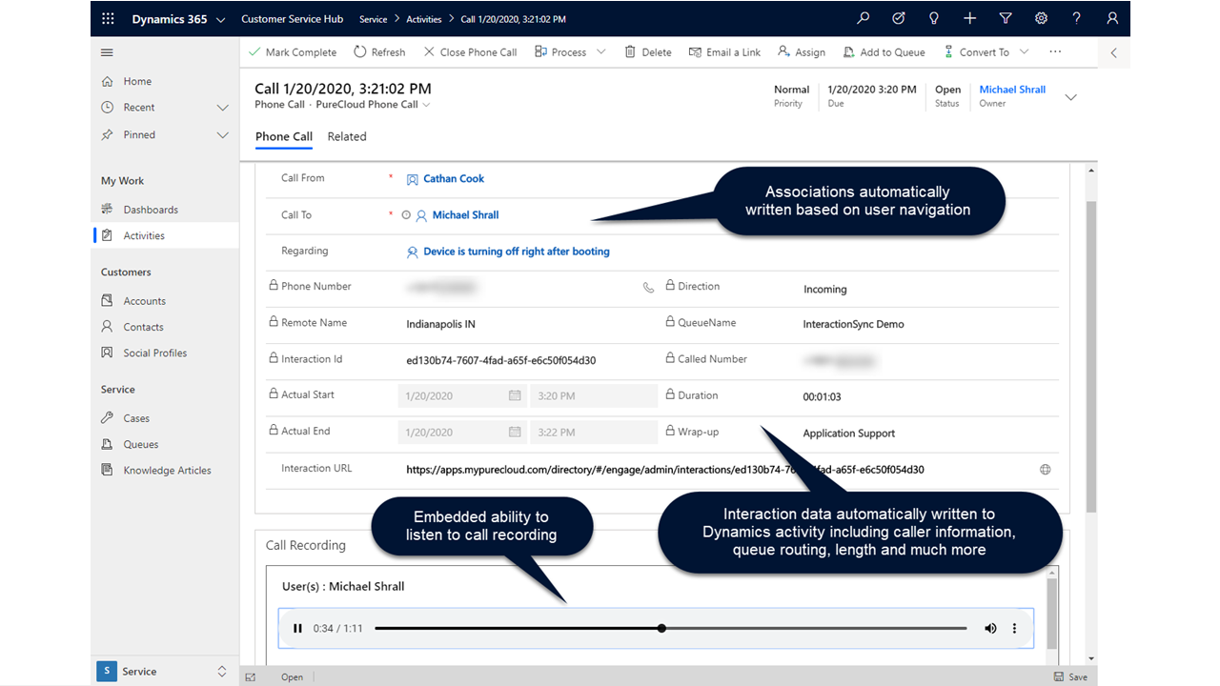Viewport: 1220px width, 686px height.
Task: Expand the Dynamics 365 app switcher chevron
Action: coord(221,19)
